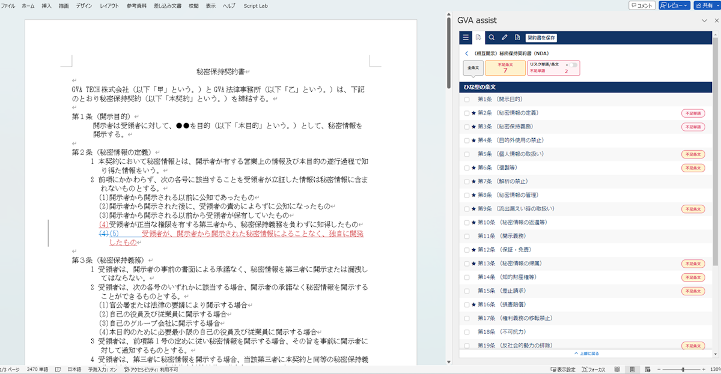Image resolution: width=721 pixels, height=374 pixels.
Task: Check the box for 第5条（個人情報の取扱い）
Action: click(467, 154)
